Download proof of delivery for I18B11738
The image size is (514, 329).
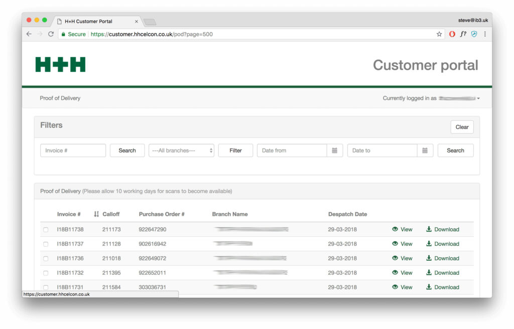[443, 229]
